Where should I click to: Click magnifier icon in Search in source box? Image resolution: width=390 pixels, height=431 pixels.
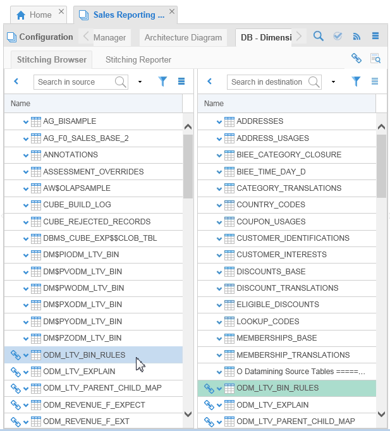120,82
